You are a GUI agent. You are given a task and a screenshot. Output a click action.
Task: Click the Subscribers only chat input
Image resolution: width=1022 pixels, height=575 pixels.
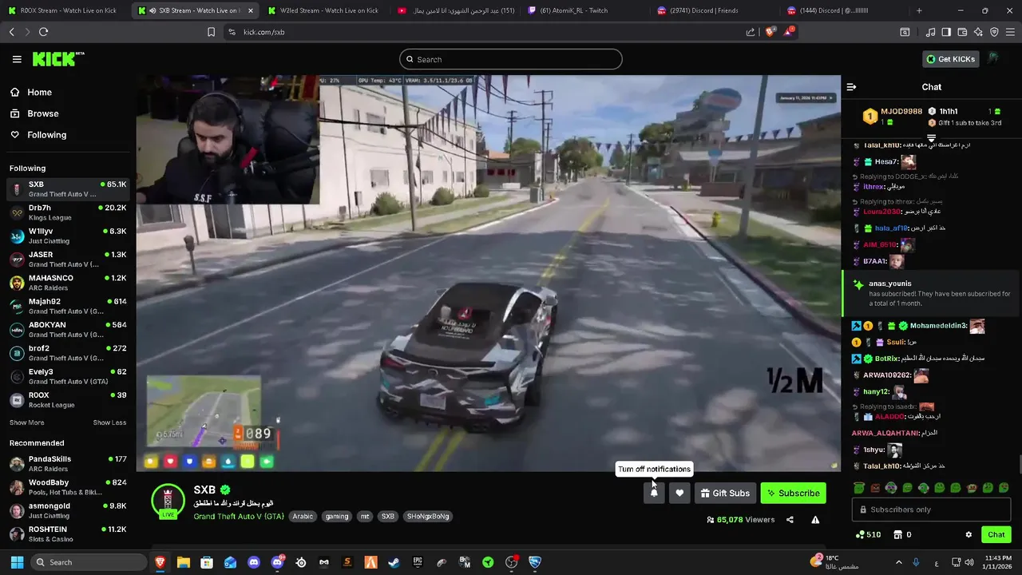pos(931,510)
